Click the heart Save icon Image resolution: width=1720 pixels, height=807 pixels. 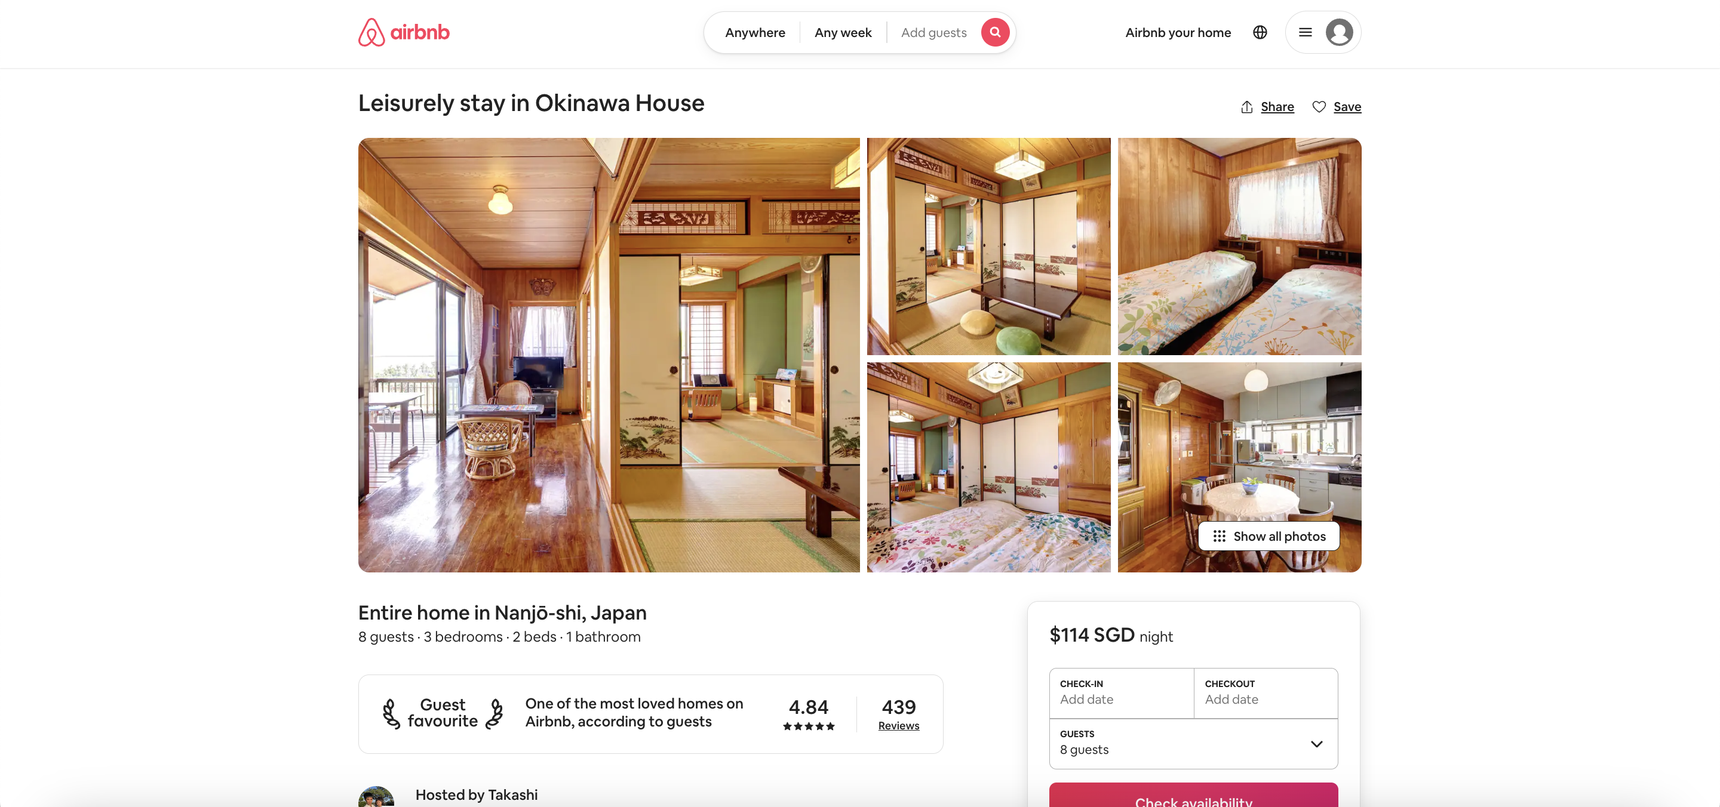pos(1318,107)
